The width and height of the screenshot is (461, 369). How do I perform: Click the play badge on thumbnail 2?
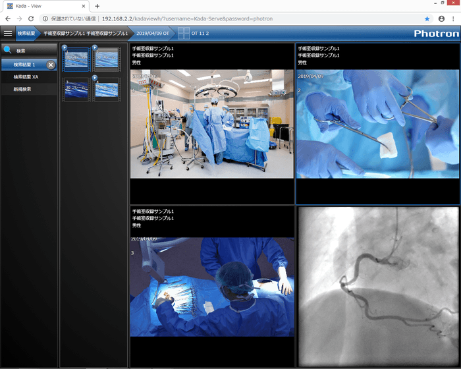[x=95, y=47]
